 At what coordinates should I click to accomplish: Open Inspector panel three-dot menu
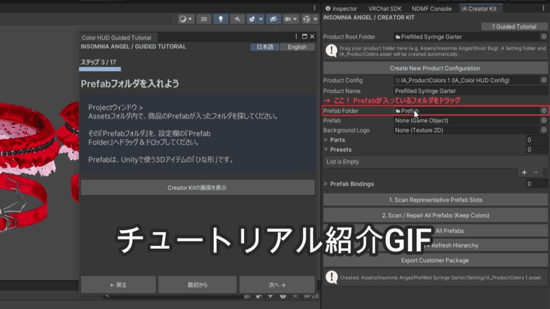coord(544,8)
